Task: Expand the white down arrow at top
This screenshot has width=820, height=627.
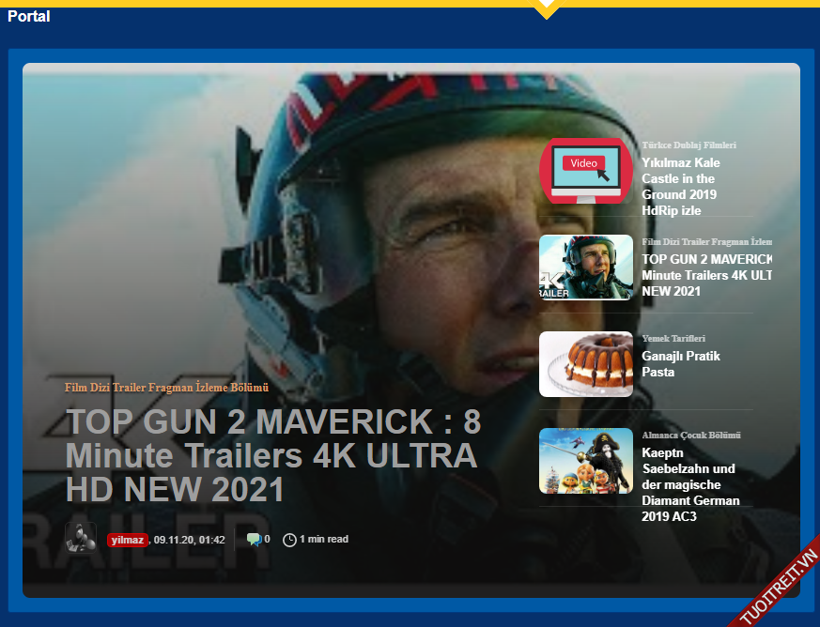Action: [x=546, y=10]
